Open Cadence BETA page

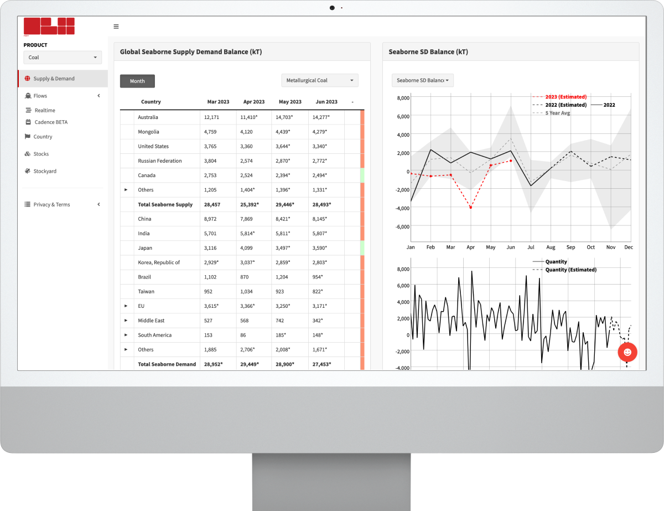pyautogui.click(x=51, y=122)
